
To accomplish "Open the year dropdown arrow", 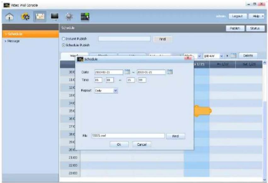I will click(199, 56).
